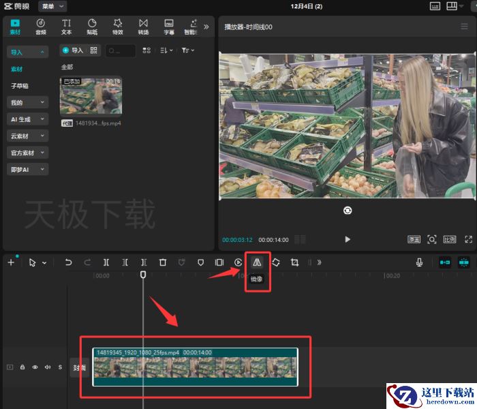Select 子草稿 in the left sidebar

tap(20, 86)
